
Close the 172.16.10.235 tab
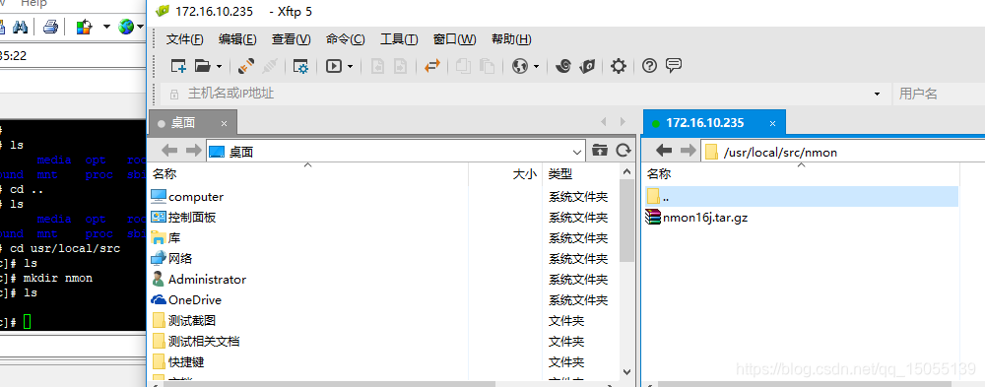(x=773, y=123)
